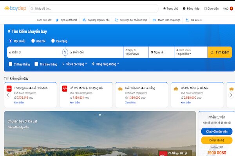Click Để lại liên hệ button
This screenshot has height=156, width=235.
[217, 140]
